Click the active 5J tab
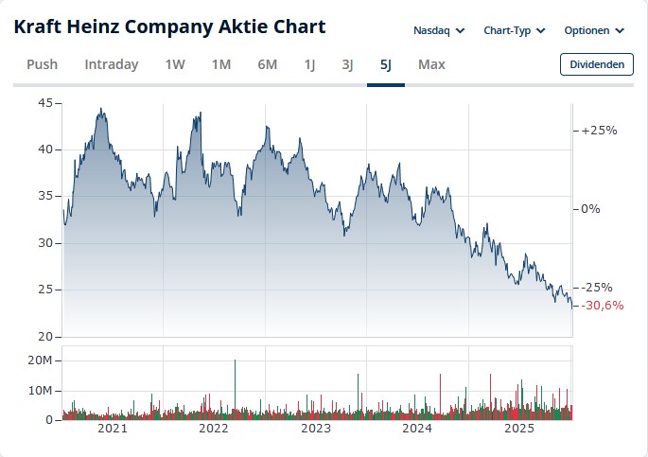Image resolution: width=648 pixels, height=457 pixels. pos(385,64)
